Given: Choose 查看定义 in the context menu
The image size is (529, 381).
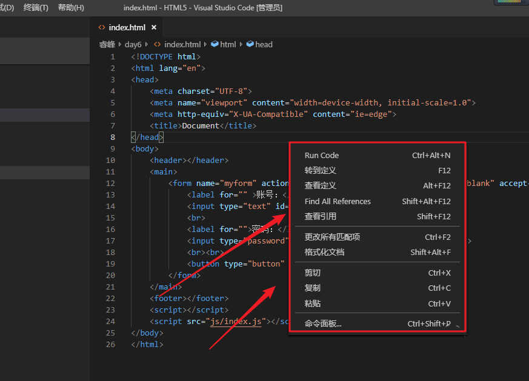Looking at the screenshot, I should (x=321, y=186).
